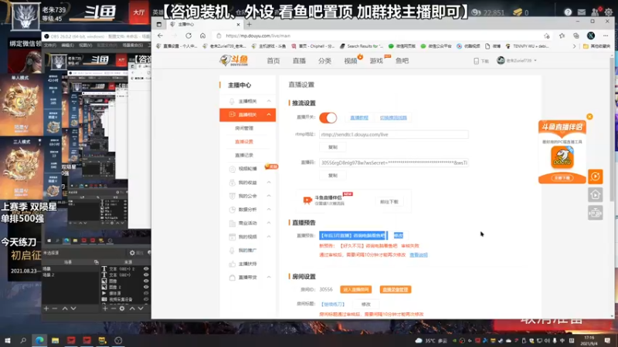Move OBS scene up with arrow

[x=65, y=308]
